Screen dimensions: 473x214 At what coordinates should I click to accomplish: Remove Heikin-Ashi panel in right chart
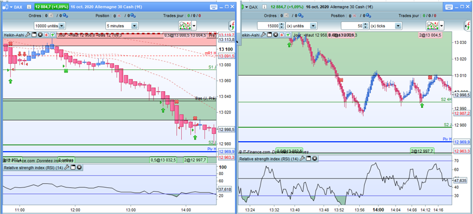pos(275,35)
